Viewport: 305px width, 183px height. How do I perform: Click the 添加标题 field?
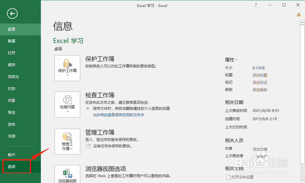tap(260, 75)
